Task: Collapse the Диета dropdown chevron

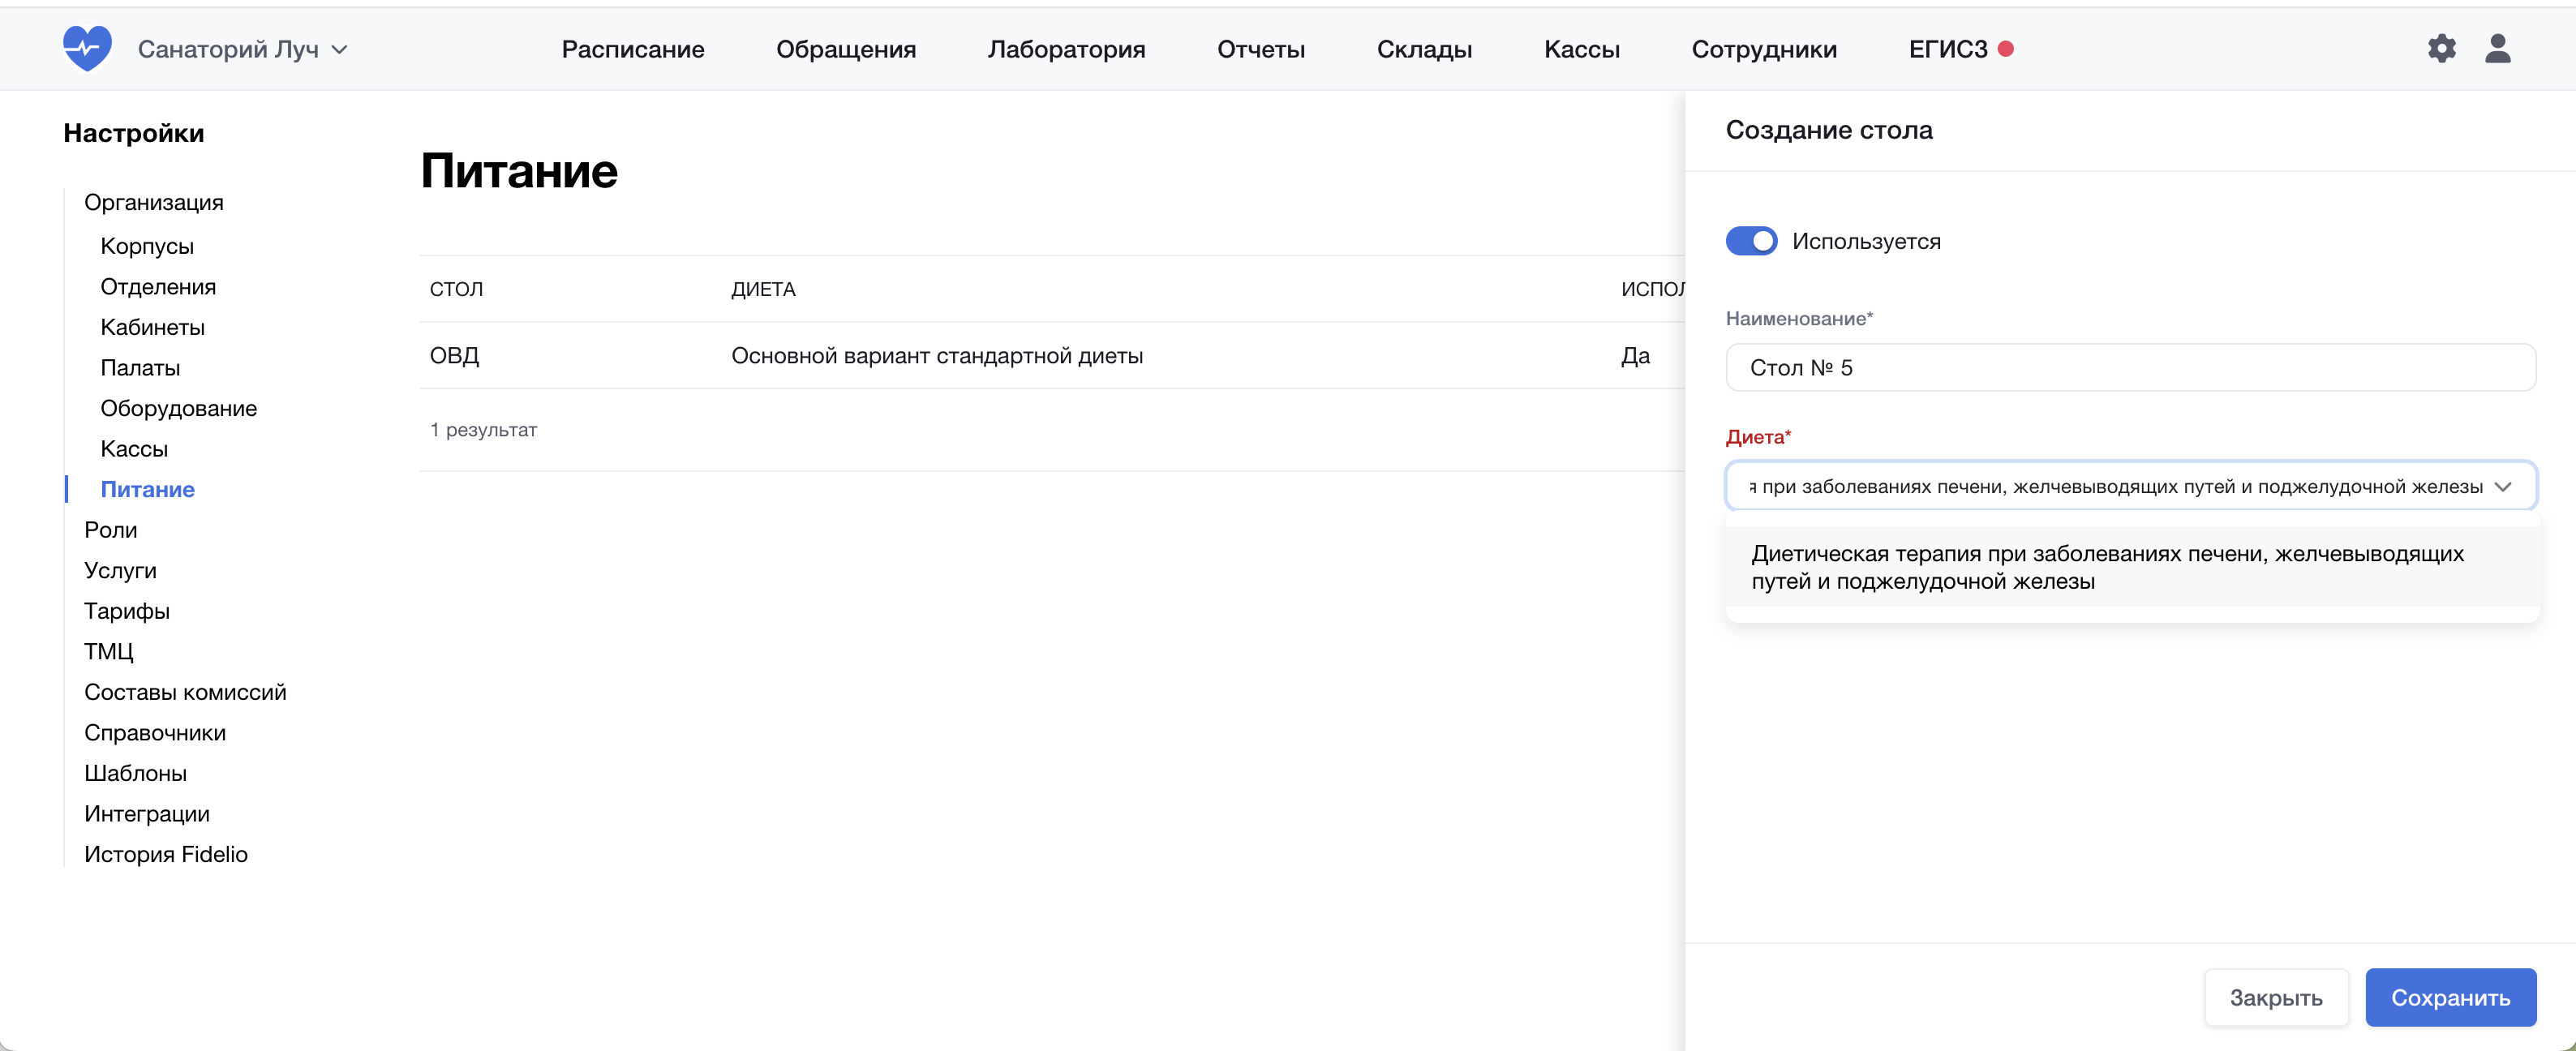Action: pos(2502,486)
